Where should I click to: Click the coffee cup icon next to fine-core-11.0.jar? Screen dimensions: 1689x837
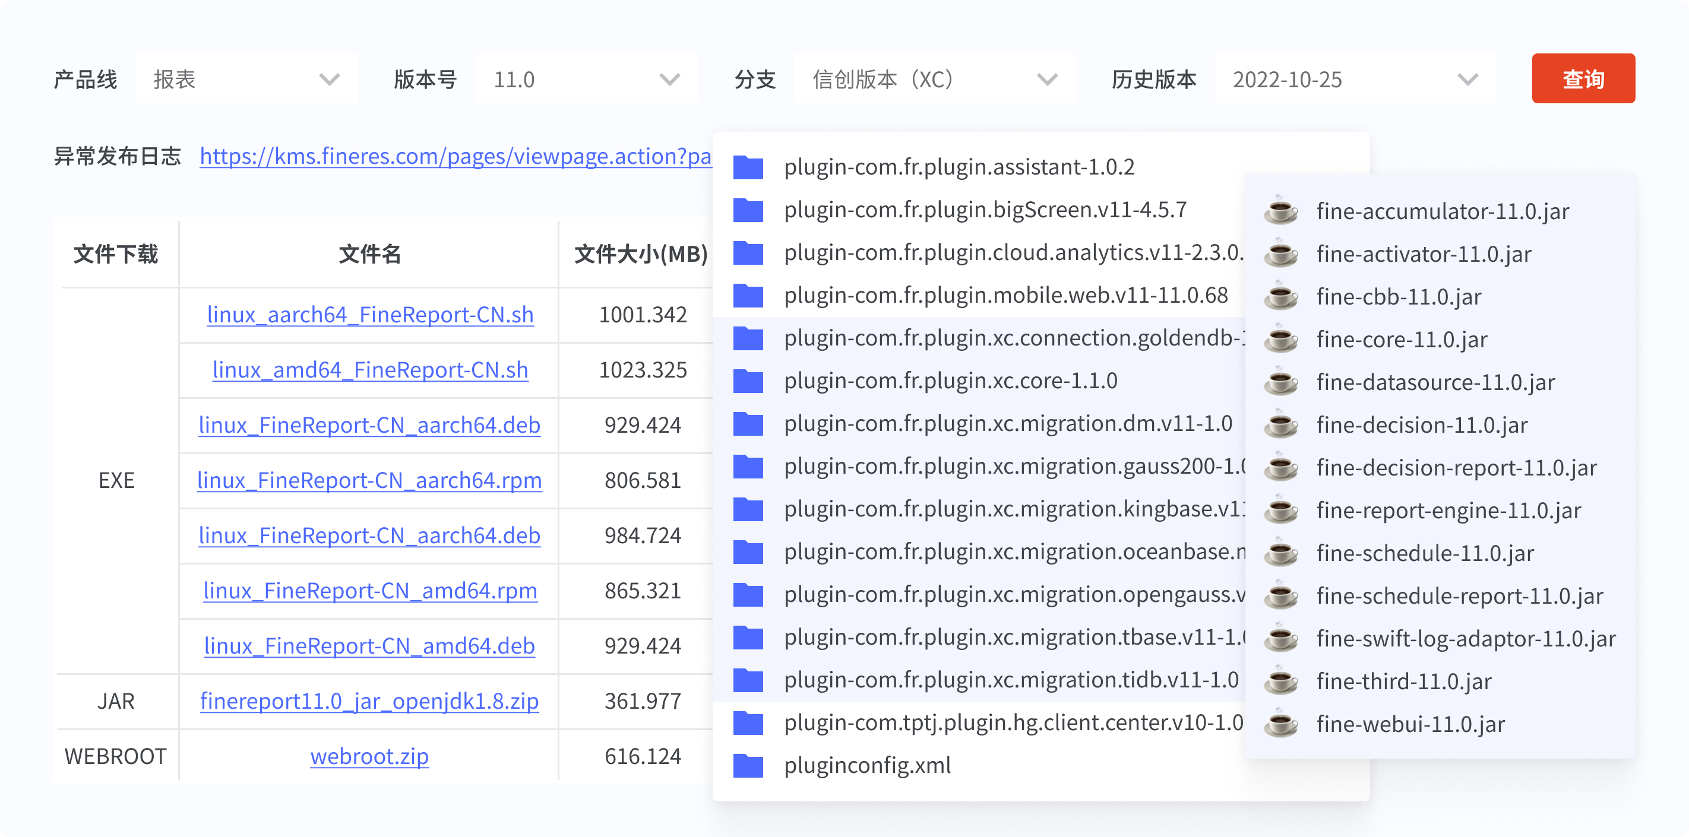pyautogui.click(x=1280, y=340)
